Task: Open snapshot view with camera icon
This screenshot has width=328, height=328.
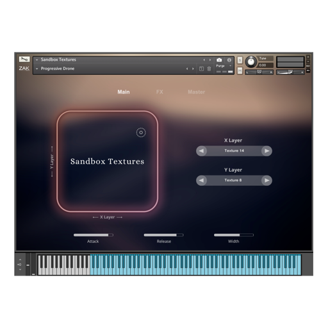Action: click(x=219, y=60)
